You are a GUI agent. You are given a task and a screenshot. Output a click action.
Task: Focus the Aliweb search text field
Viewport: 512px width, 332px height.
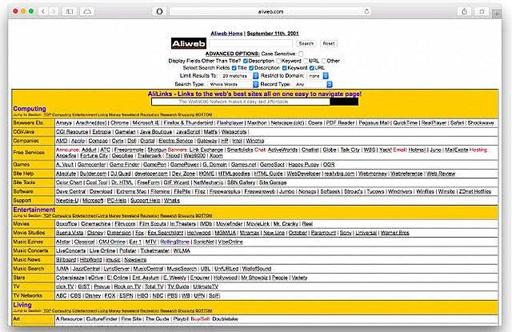[x=250, y=43]
